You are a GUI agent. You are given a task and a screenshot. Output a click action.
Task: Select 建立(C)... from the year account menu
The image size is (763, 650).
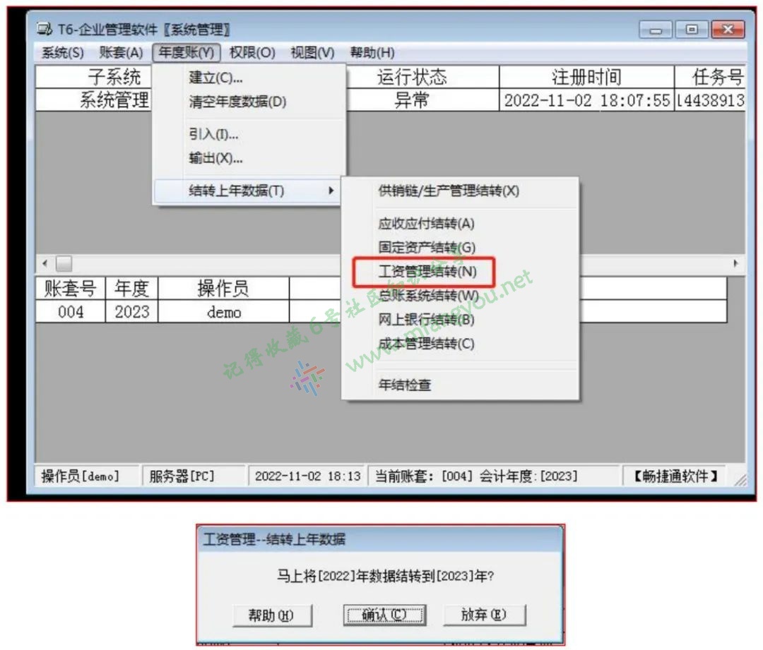(215, 78)
